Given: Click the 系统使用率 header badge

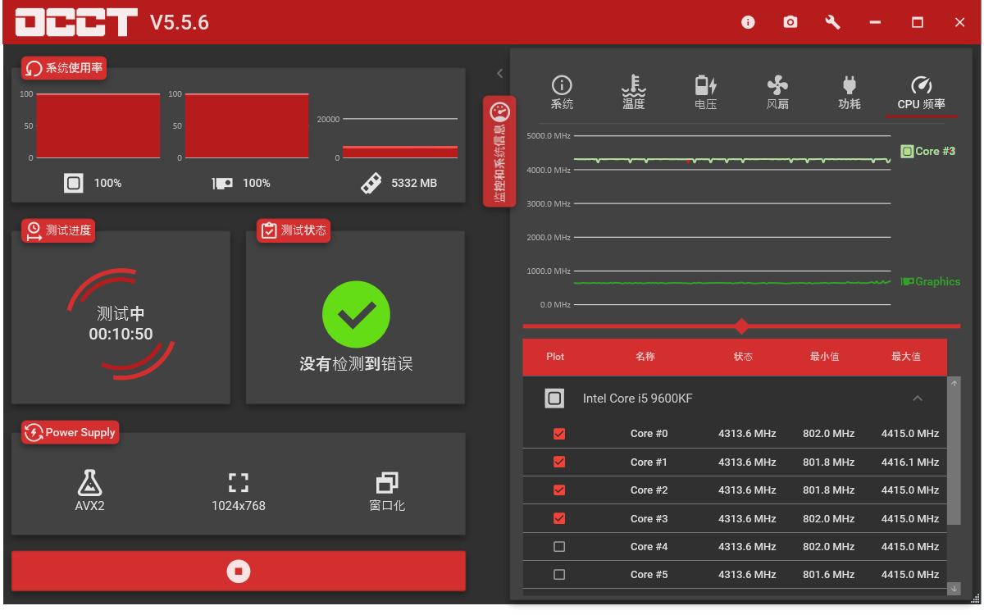Looking at the screenshot, I should coord(64,68).
